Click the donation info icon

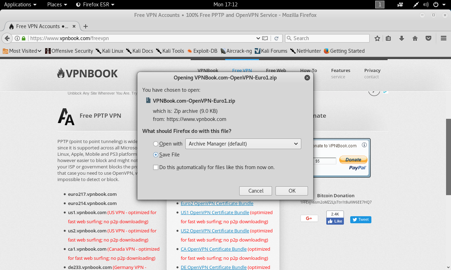click(x=364, y=145)
